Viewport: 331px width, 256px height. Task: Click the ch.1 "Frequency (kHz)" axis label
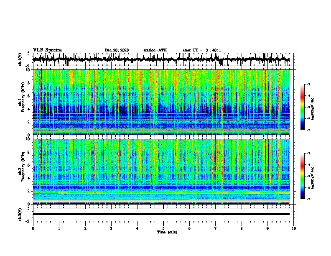click(23, 97)
